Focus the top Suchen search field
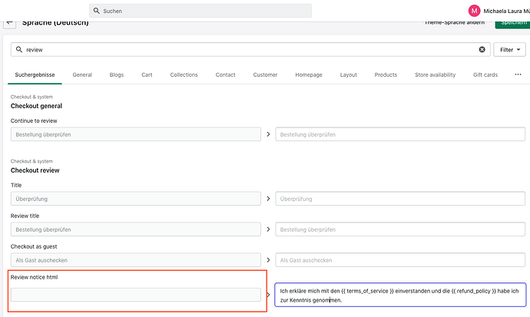530x317 pixels. (x=200, y=11)
